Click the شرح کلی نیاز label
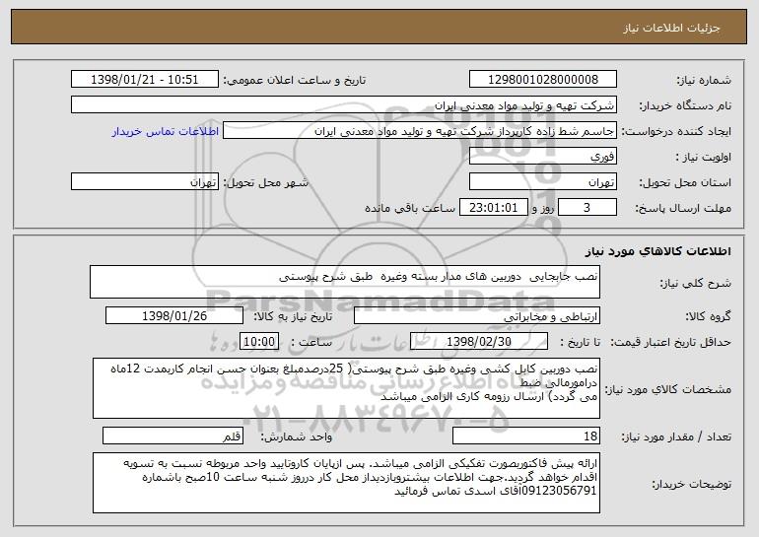Image resolution: width=759 pixels, height=537 pixels. (696, 283)
